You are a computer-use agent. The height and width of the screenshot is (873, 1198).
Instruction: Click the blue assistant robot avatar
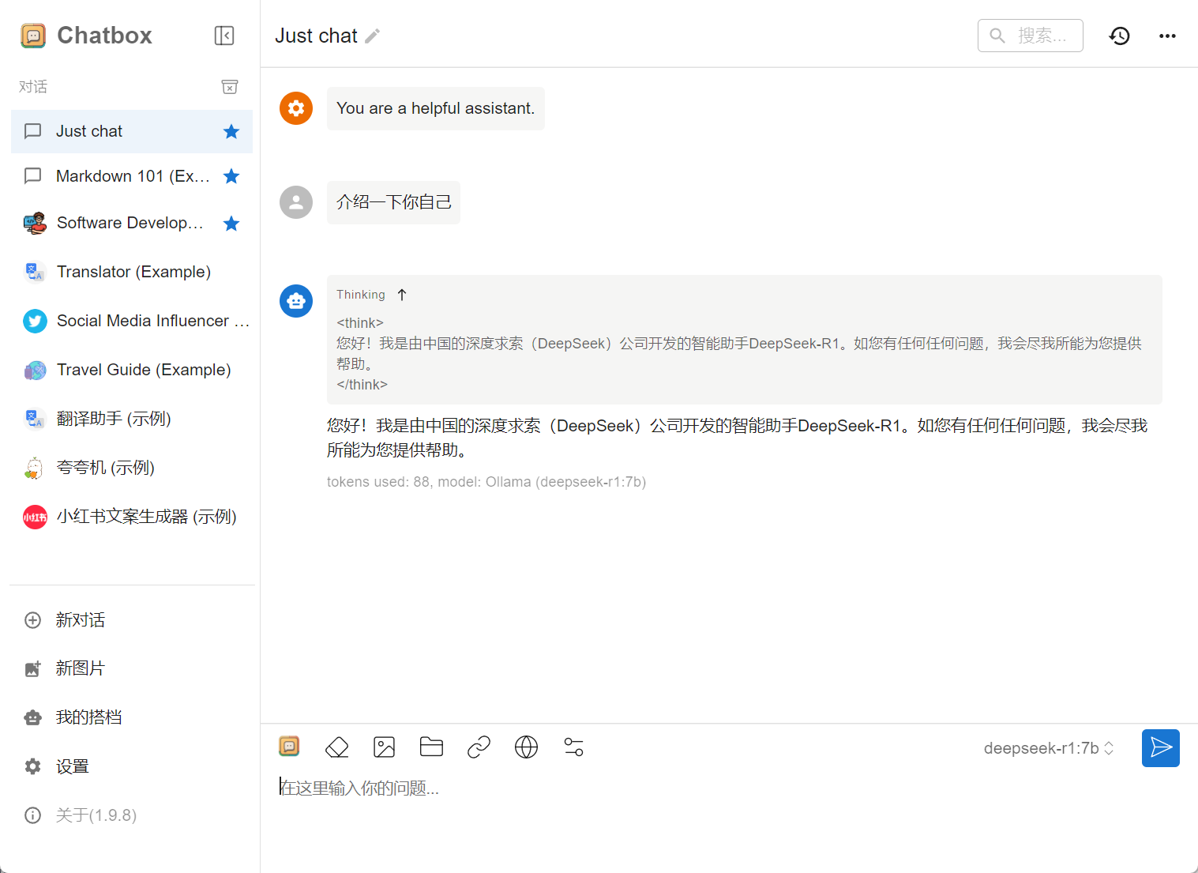[x=296, y=301]
